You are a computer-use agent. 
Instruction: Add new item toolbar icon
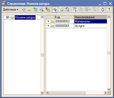[x=23, y=9]
